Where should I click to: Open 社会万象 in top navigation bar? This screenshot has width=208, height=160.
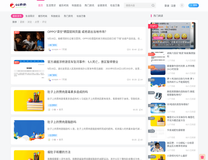pyautogui.click(x=115, y=5)
